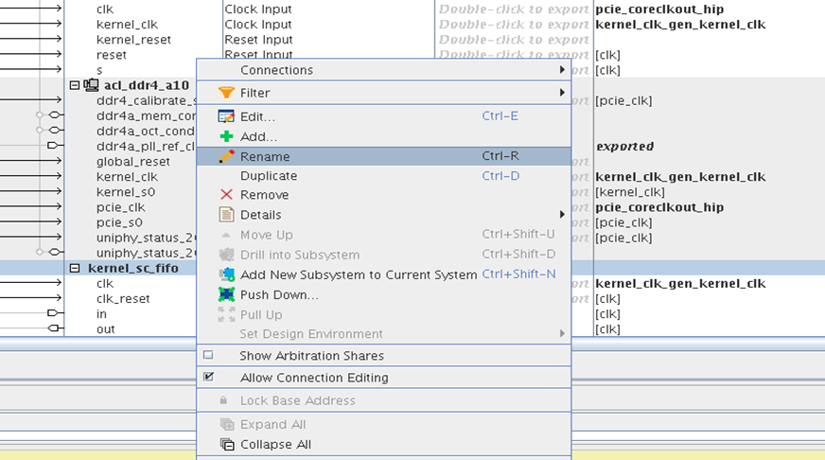This screenshot has height=460, width=825.
Task: Click the red Remove X icon
Action: point(226,195)
